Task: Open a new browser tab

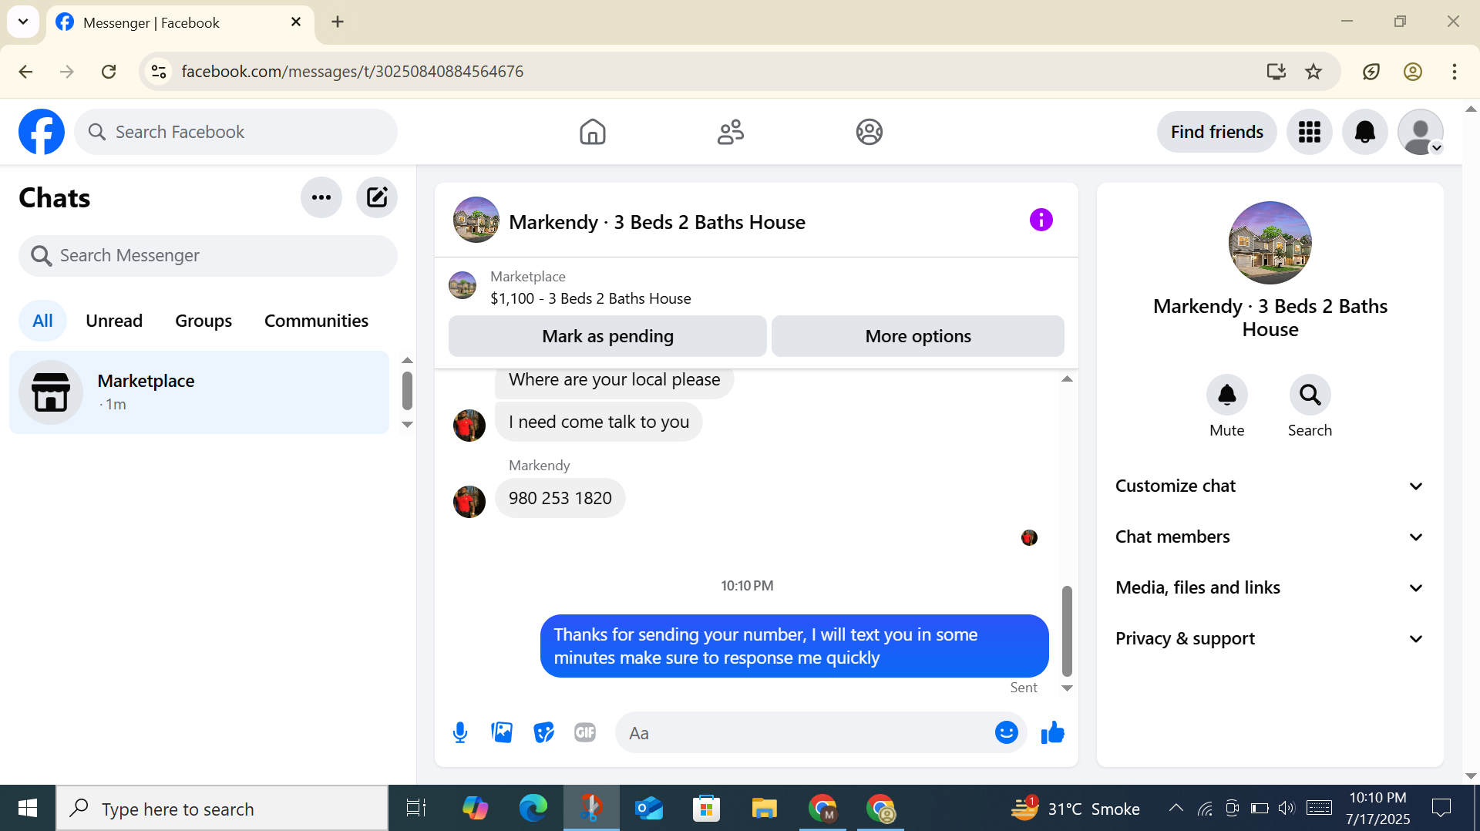Action: pos(338,22)
